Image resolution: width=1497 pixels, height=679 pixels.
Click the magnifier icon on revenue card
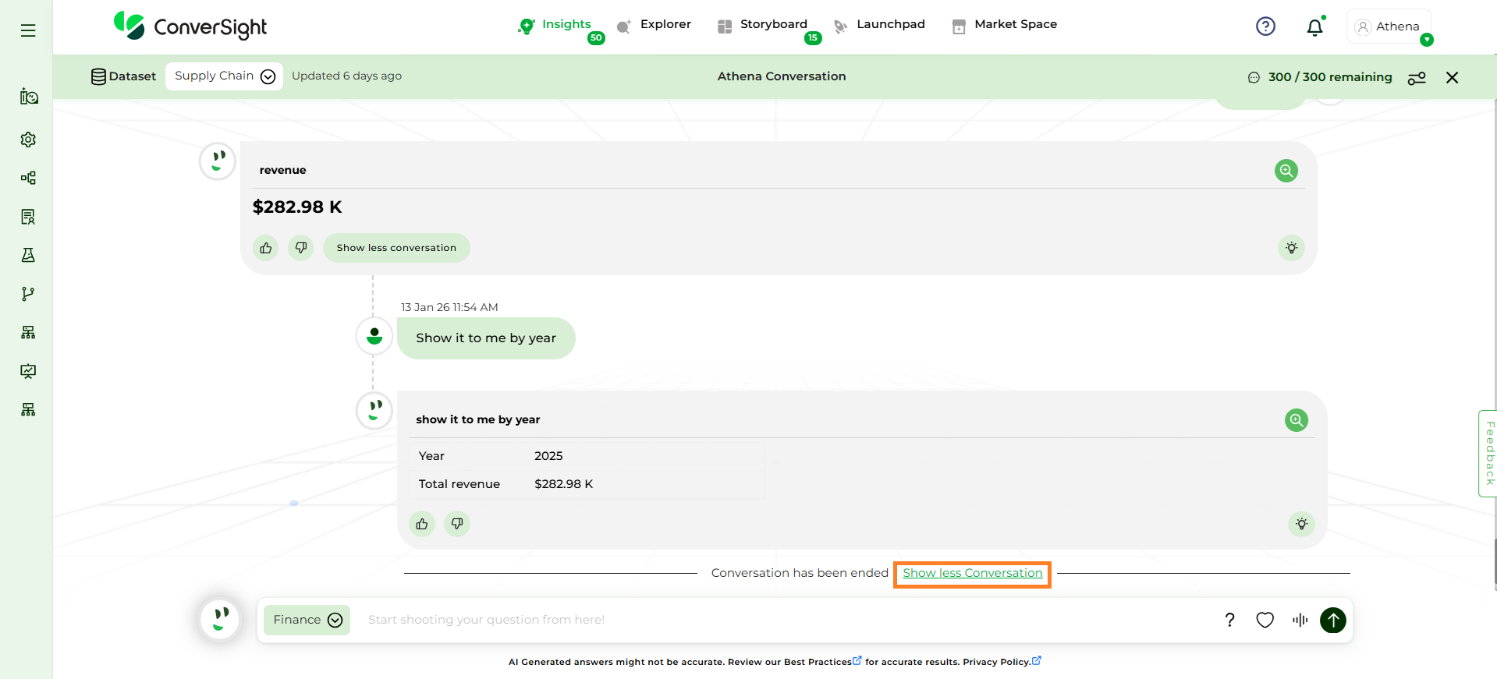(1286, 171)
